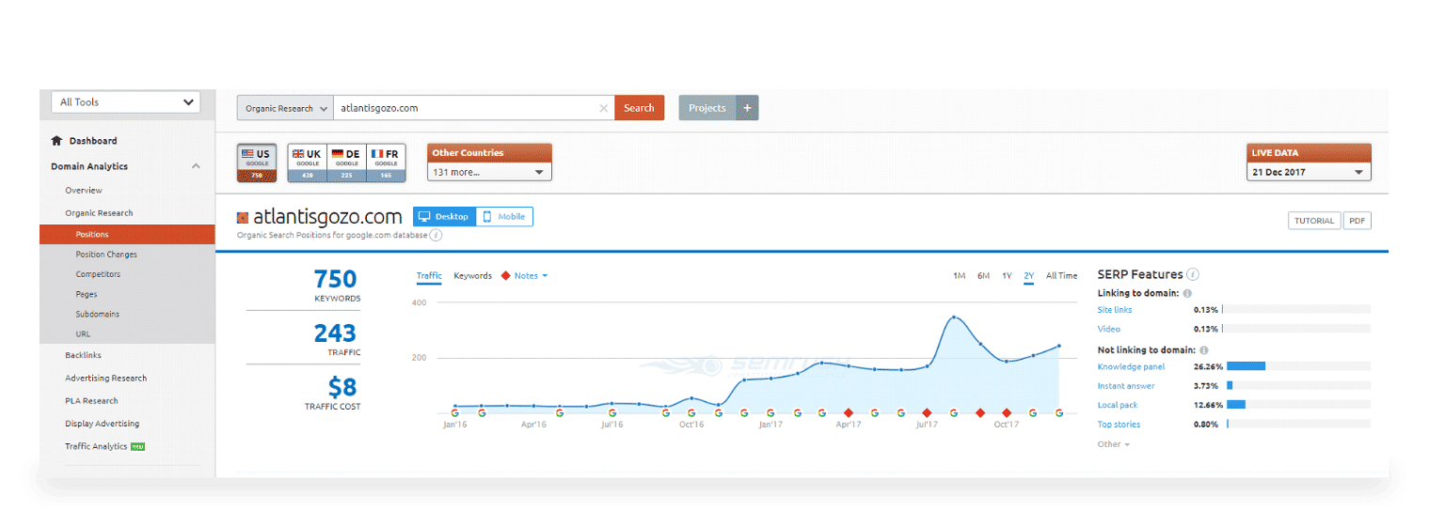Open Pages in the sidebar
The height and width of the screenshot is (526, 1429).
pos(87,294)
